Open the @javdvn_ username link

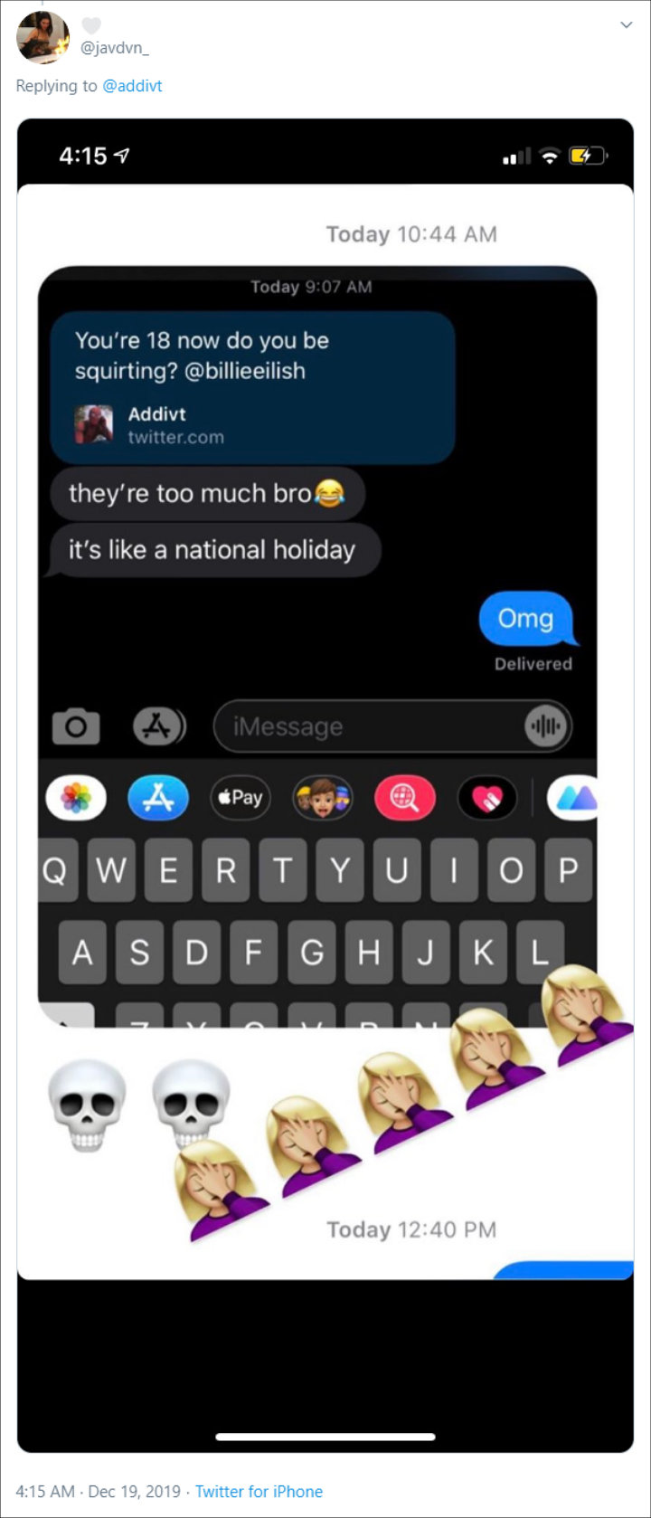115,49
